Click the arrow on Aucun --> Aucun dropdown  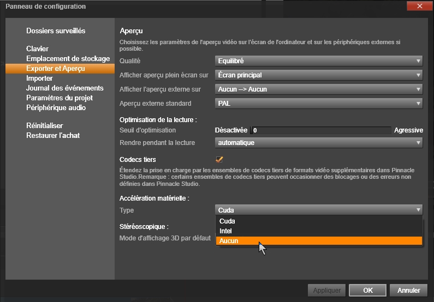[418, 89]
